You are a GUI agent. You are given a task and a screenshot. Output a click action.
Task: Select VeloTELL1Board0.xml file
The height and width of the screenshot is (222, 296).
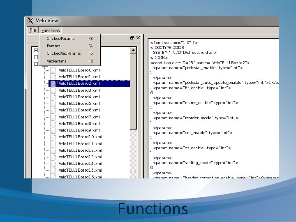coord(79,70)
